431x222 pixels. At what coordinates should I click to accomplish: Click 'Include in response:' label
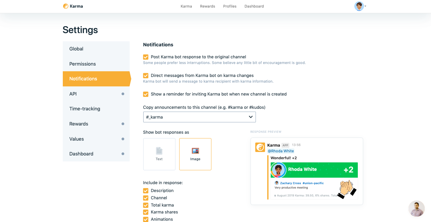point(163,183)
